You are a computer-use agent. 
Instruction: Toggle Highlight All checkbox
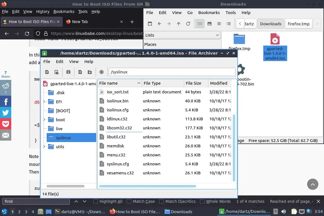[95, 201]
